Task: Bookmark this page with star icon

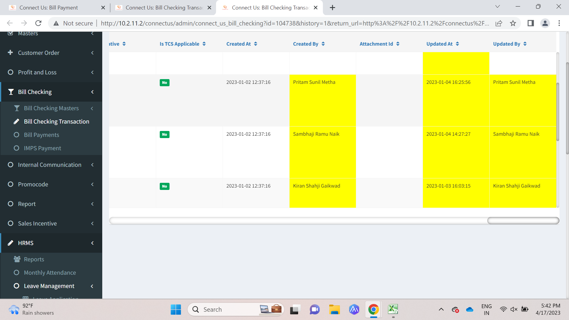Action: [513, 23]
